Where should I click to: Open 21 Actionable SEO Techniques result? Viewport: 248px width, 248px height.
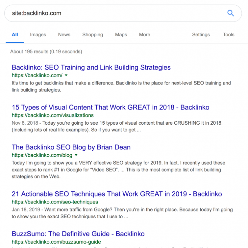[x=117, y=194]
